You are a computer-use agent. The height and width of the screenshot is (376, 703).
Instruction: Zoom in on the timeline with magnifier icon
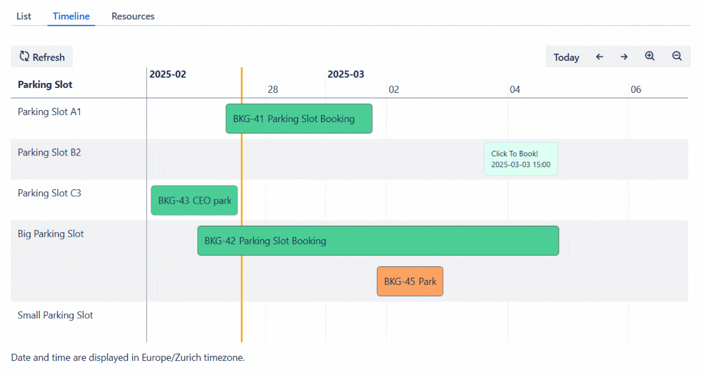pyautogui.click(x=649, y=56)
